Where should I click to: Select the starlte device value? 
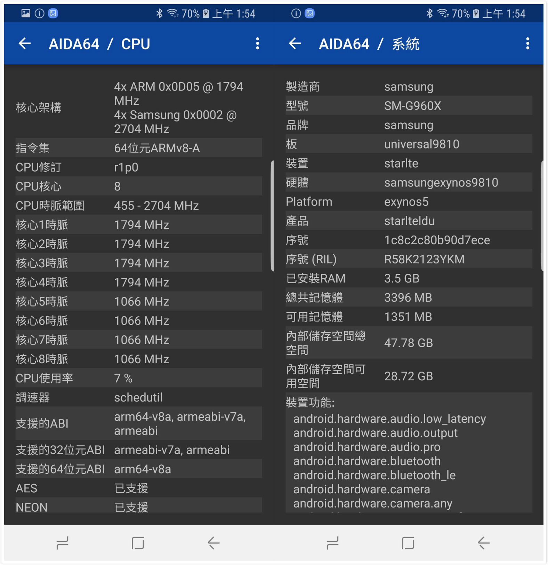401,163
